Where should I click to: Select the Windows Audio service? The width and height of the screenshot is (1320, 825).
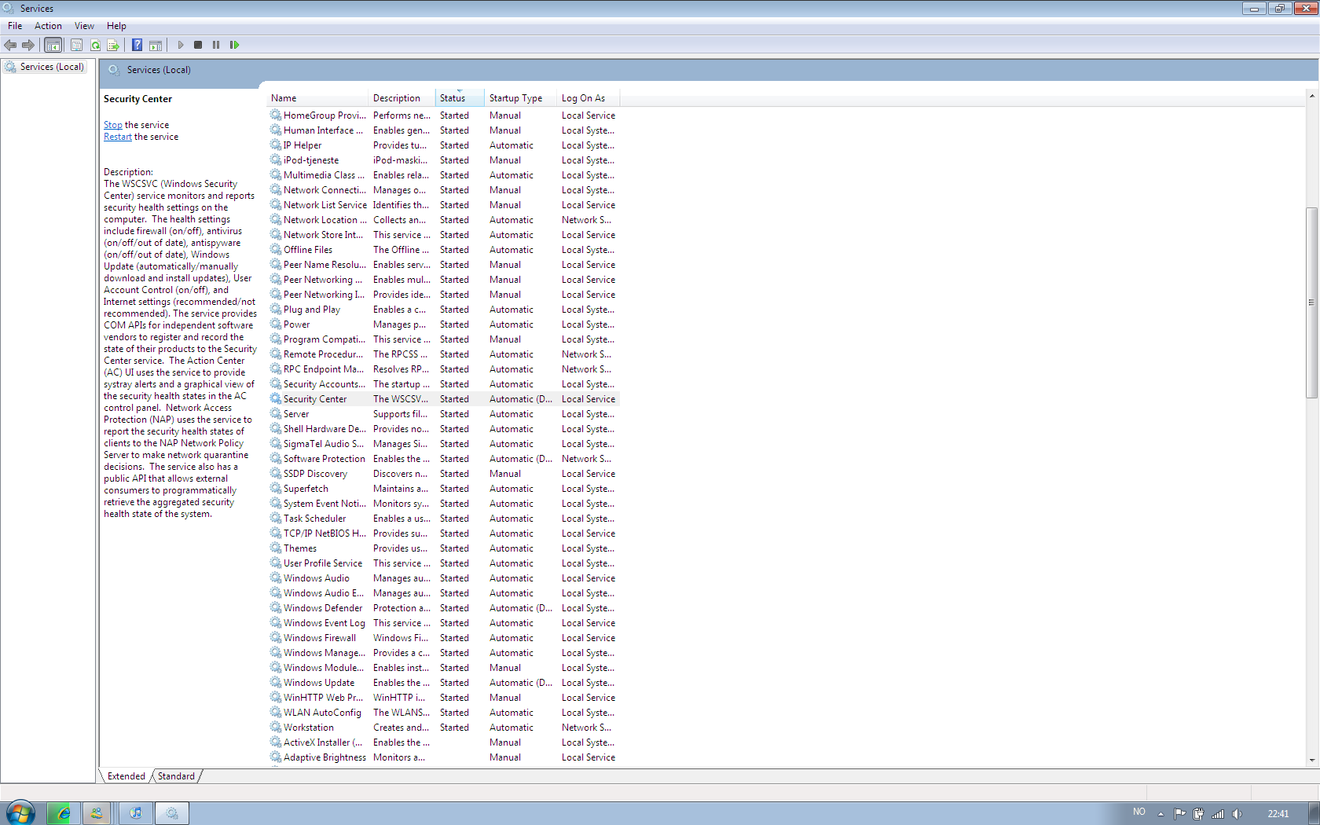pos(444,578)
